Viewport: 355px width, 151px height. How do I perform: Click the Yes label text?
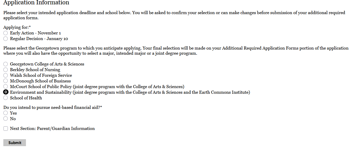coord(13,113)
